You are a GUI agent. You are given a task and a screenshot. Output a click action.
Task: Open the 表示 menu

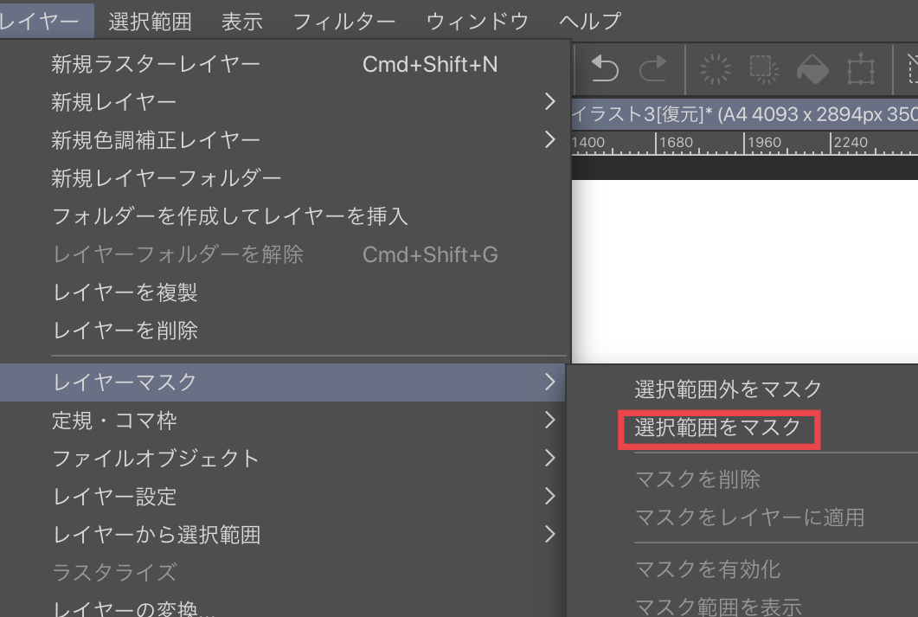[241, 21]
